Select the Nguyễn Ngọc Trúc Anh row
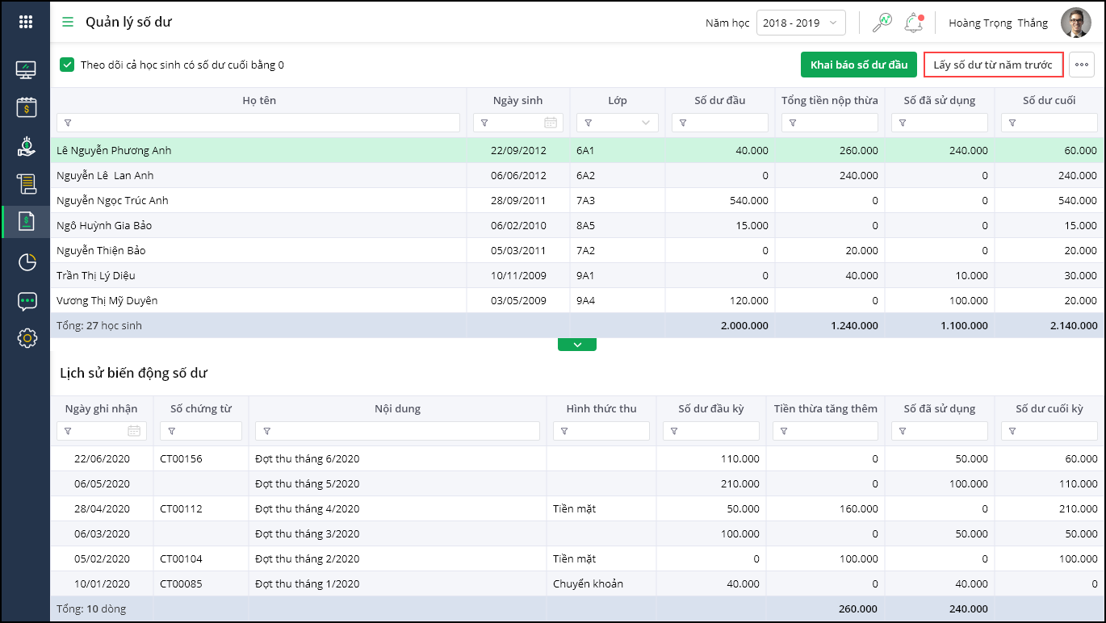This screenshot has width=1106, height=623. [258, 200]
